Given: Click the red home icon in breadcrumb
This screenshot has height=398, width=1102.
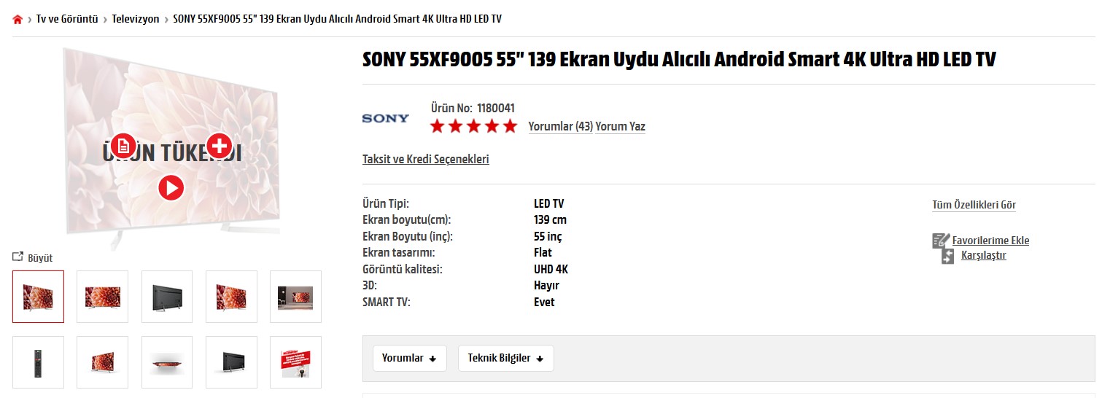Looking at the screenshot, I should (18, 20).
